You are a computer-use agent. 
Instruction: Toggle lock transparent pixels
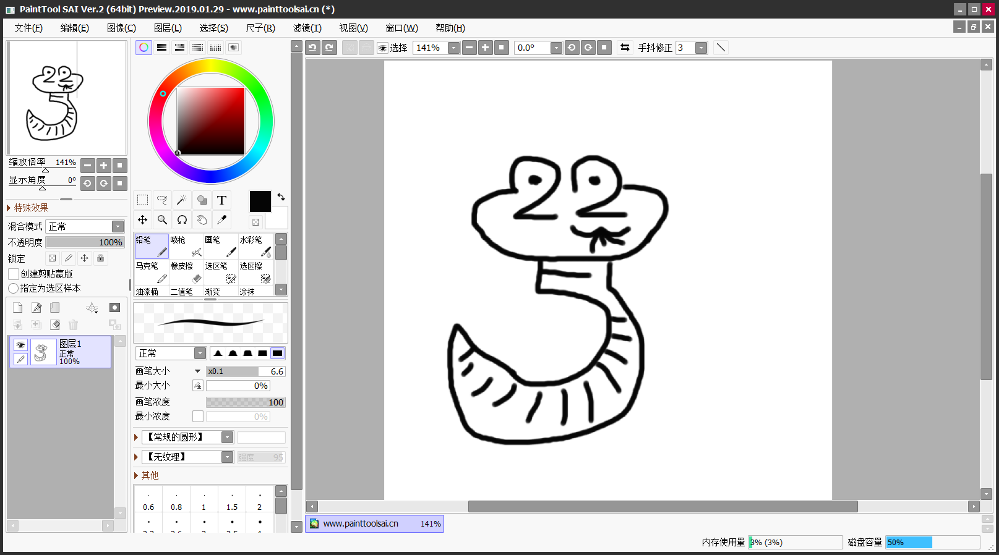[53, 258]
